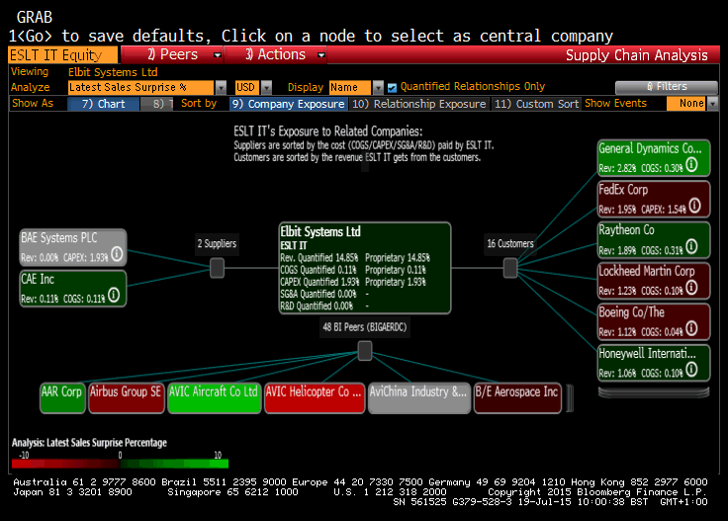Click the Supply Chain Analysis title

(x=637, y=55)
